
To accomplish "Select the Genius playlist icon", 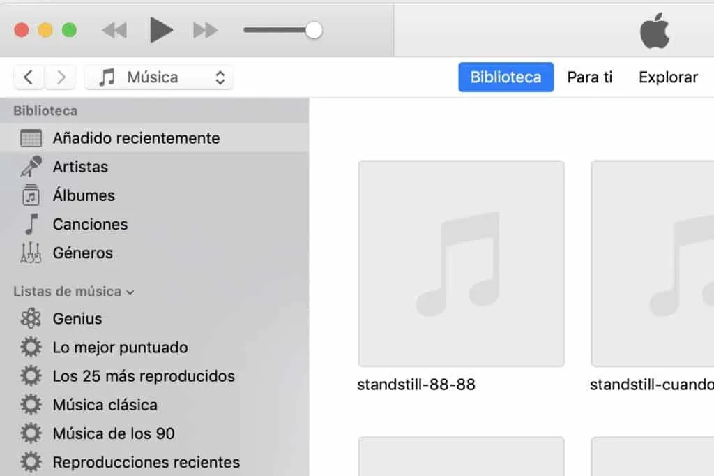I will click(x=30, y=318).
